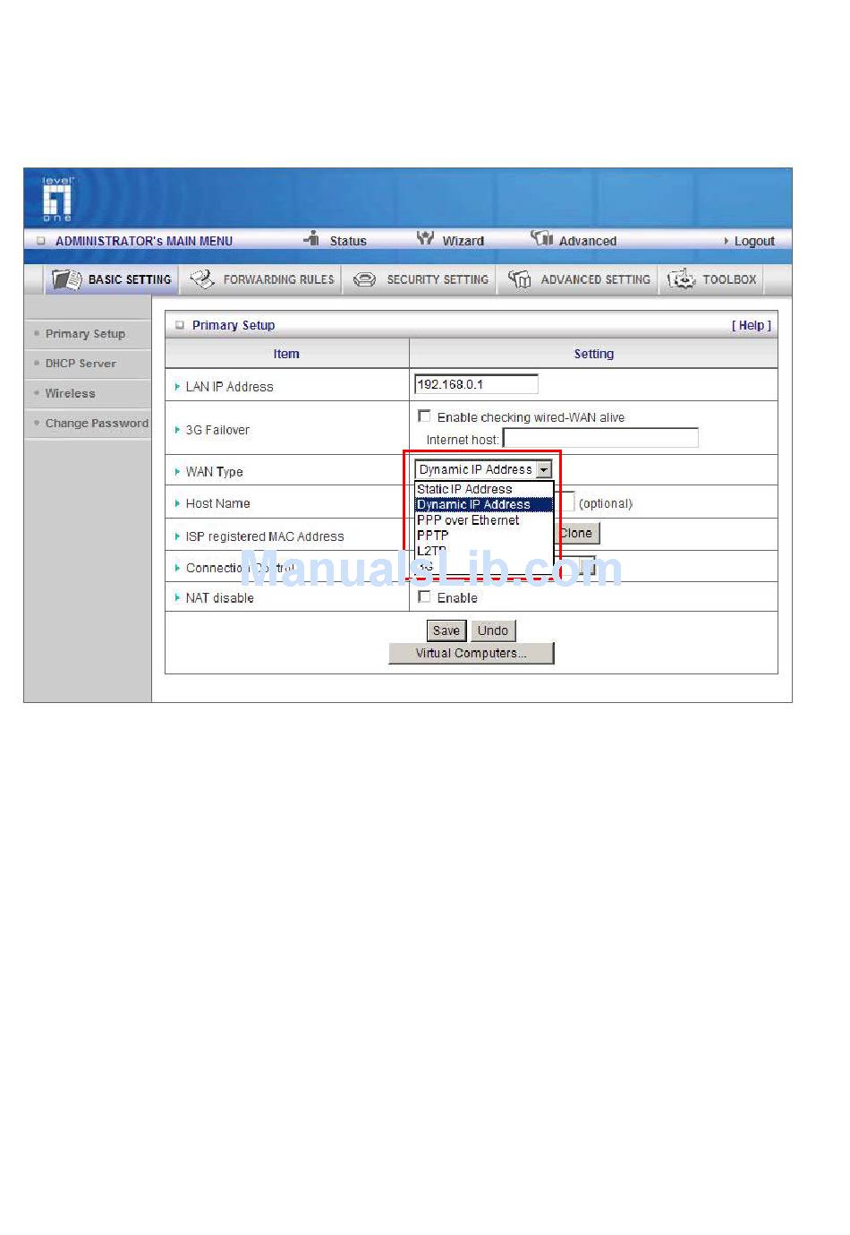
Task: Open Primary Setup in the sidebar
Action: coord(85,333)
